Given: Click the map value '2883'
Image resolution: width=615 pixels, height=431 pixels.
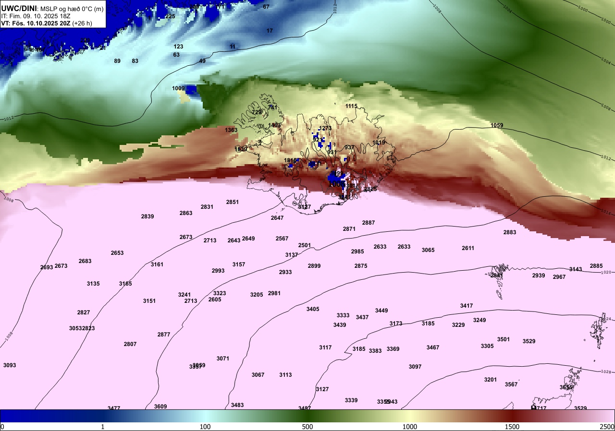Looking at the screenshot, I should pyautogui.click(x=510, y=232).
